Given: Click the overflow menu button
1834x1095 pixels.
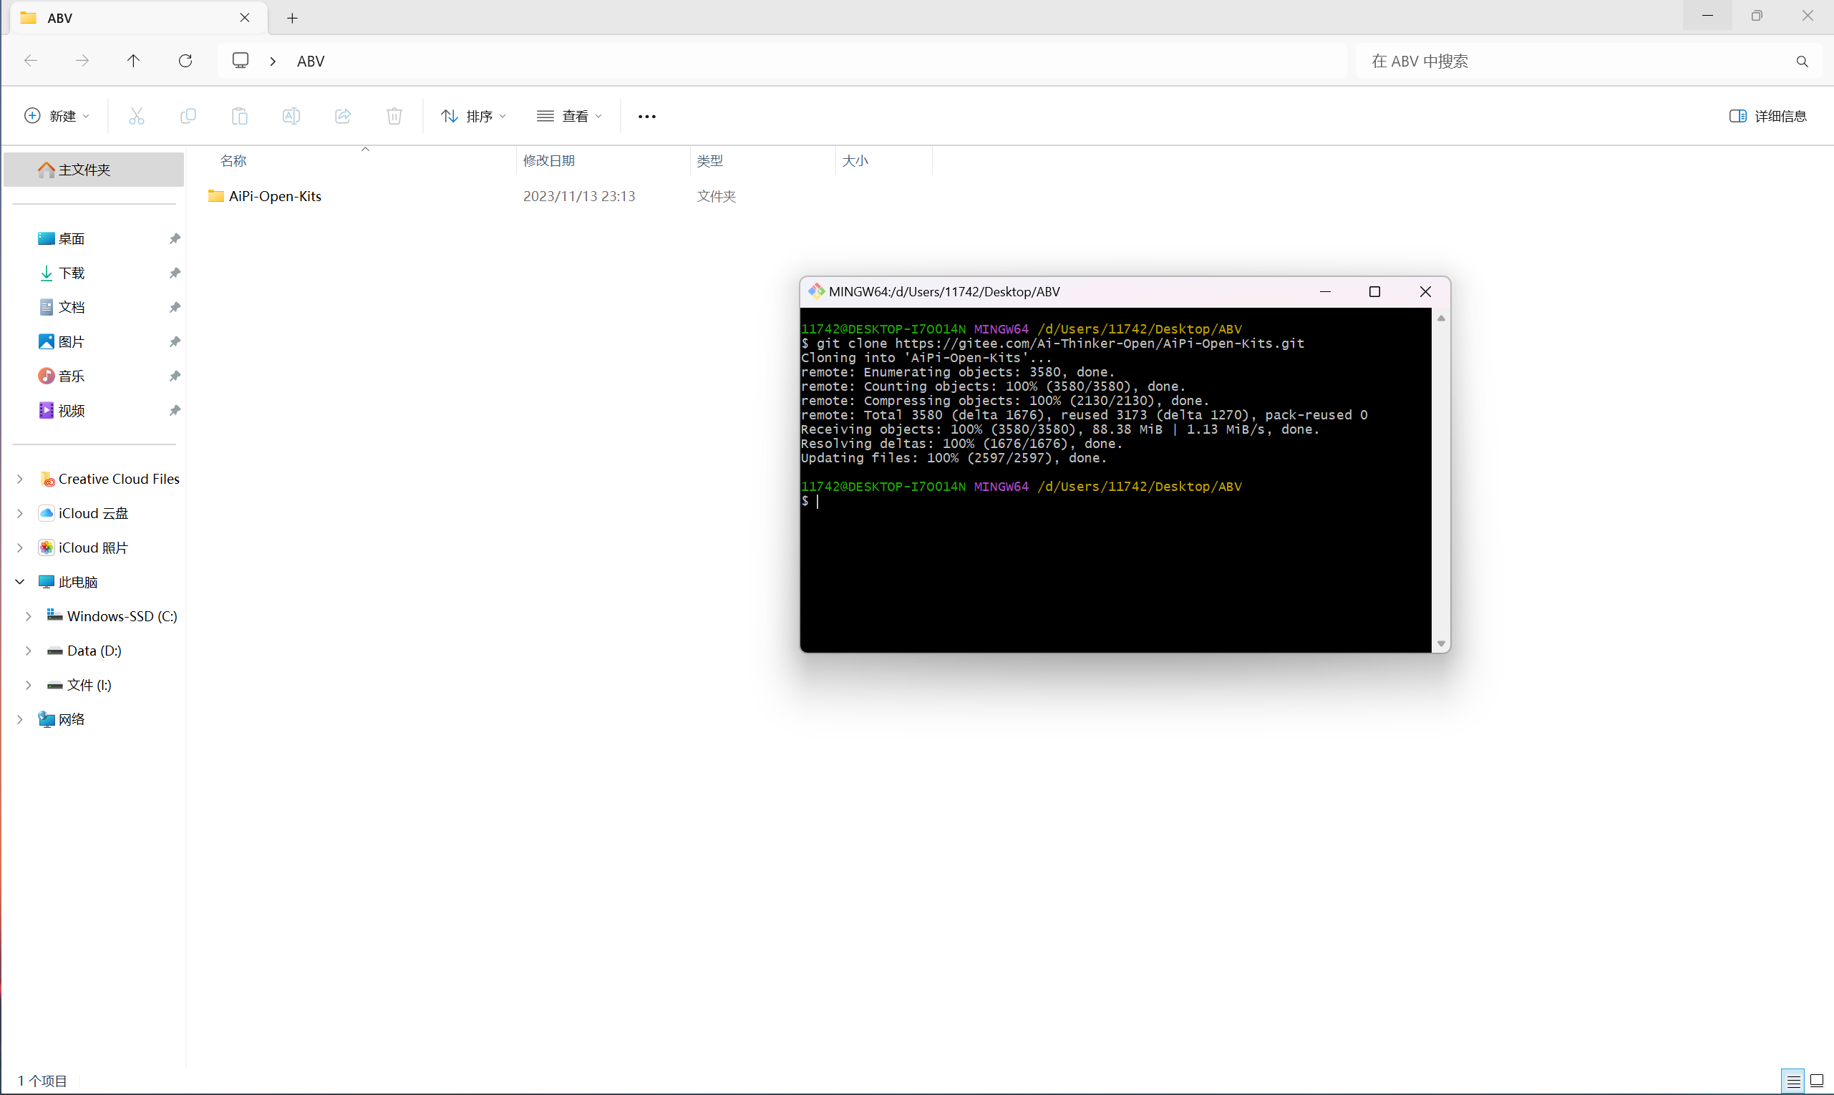Looking at the screenshot, I should coord(648,116).
